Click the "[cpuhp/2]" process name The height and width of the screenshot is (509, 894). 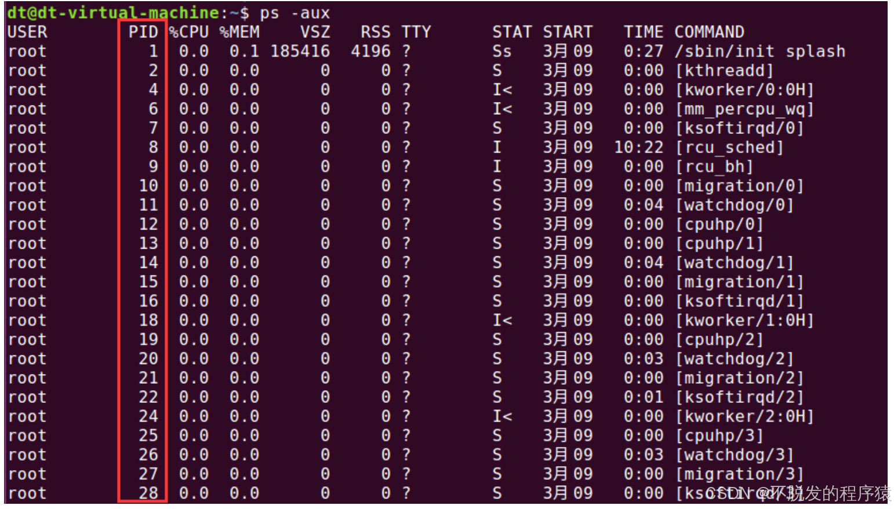719,339
